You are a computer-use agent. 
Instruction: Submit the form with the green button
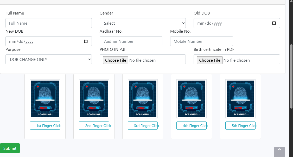[10, 148]
